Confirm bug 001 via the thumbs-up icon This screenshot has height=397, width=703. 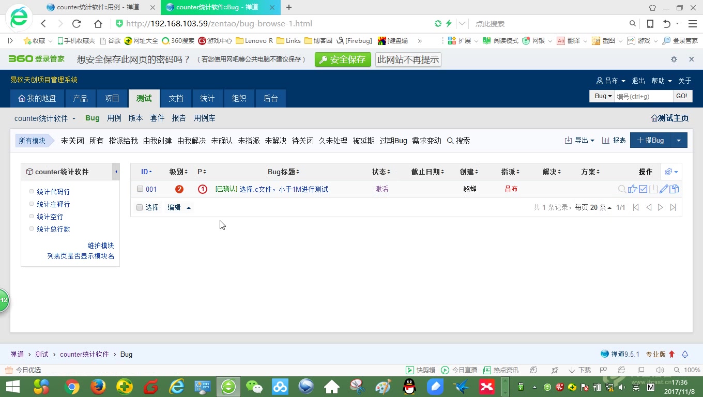pyautogui.click(x=632, y=189)
